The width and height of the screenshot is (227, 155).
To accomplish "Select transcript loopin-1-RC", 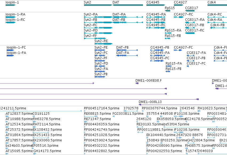I will (x=10, y=22).
